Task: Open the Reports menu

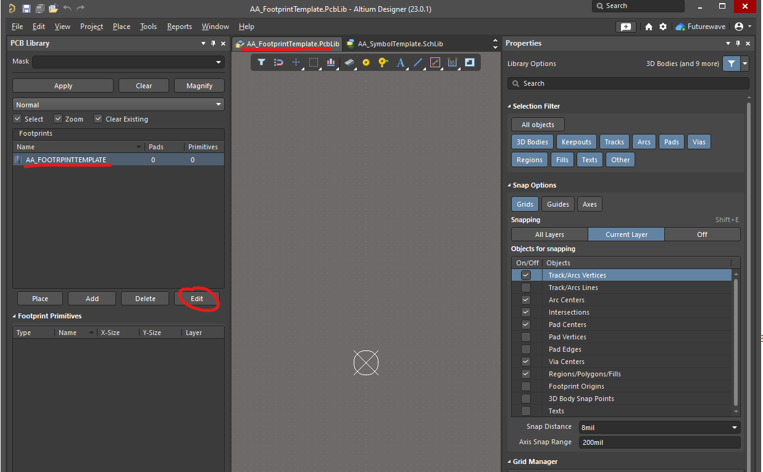Action: coord(180,27)
